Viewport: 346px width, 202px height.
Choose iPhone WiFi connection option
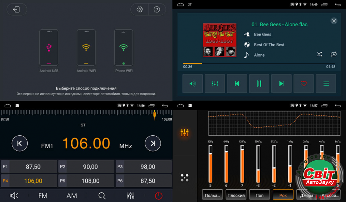pyautogui.click(x=124, y=48)
